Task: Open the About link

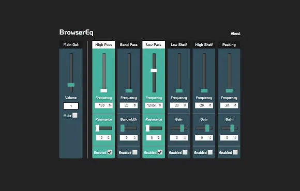Action: coord(235,34)
